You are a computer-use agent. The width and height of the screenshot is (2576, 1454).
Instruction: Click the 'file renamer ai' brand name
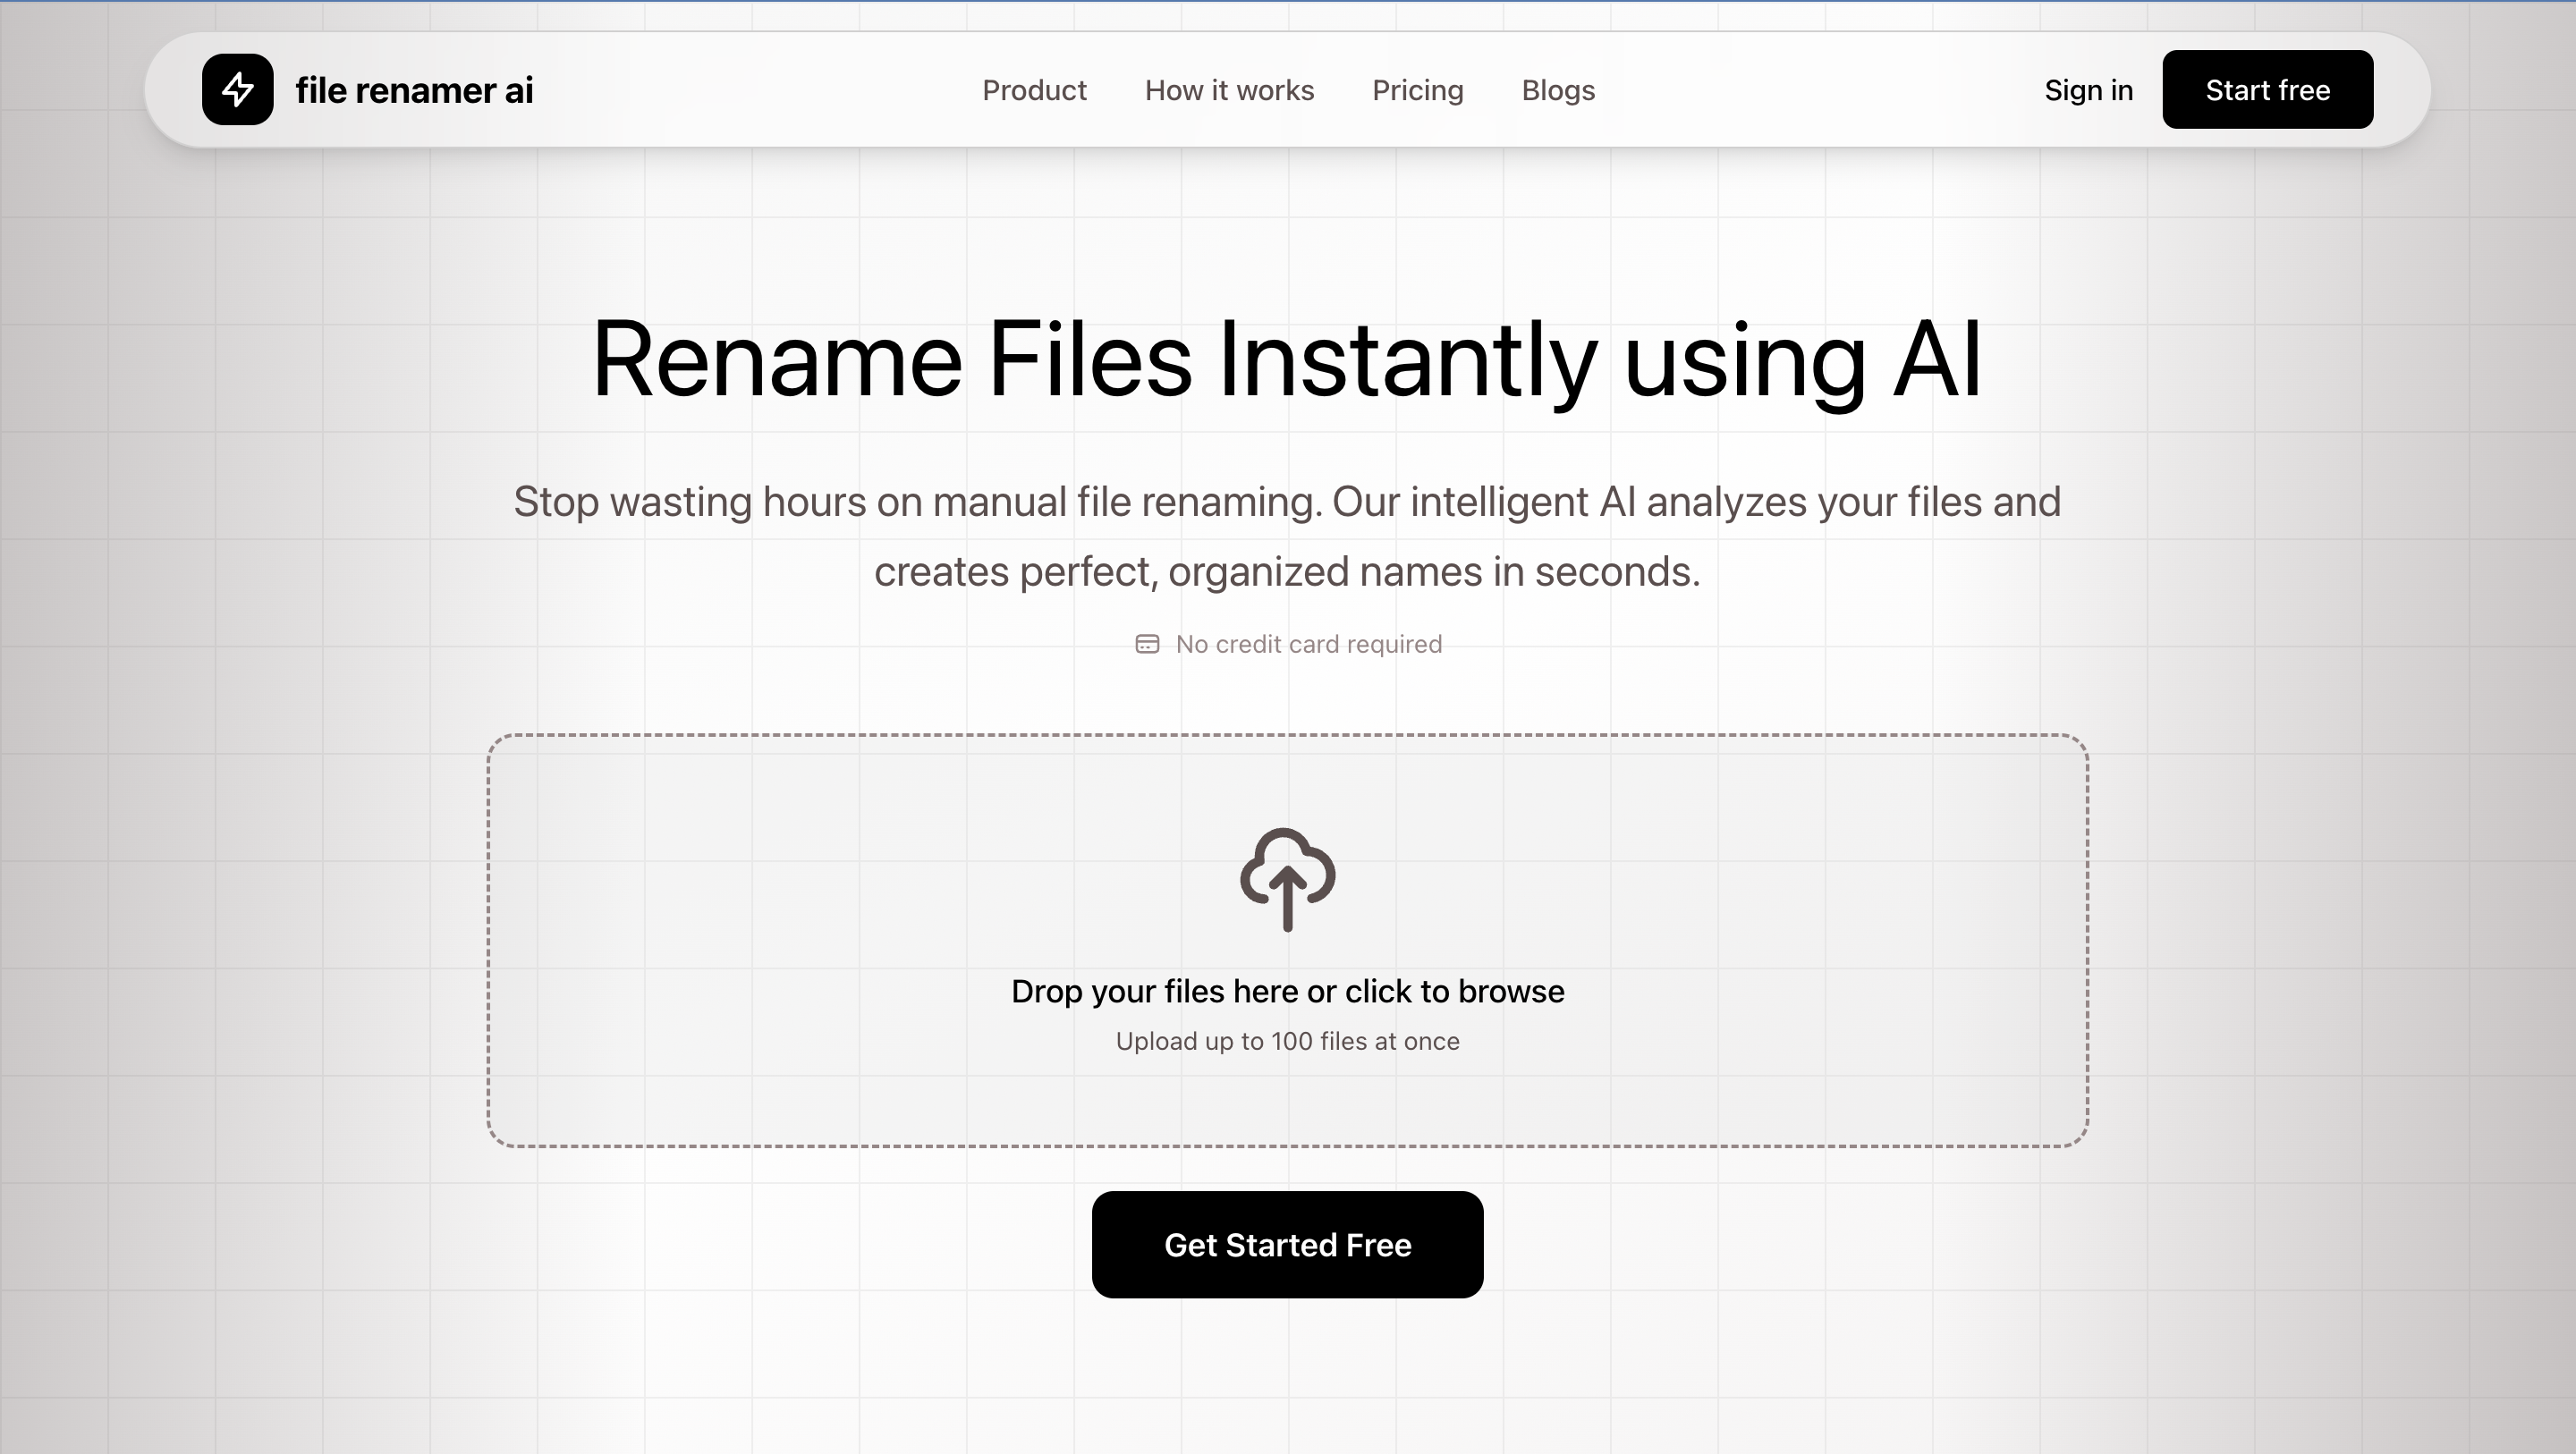click(x=414, y=90)
